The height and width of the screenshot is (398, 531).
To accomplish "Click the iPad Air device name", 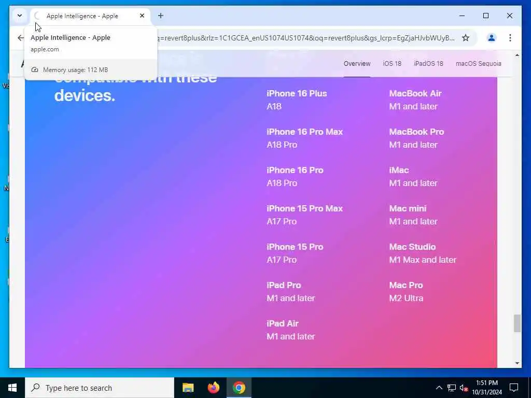I will pos(283,323).
